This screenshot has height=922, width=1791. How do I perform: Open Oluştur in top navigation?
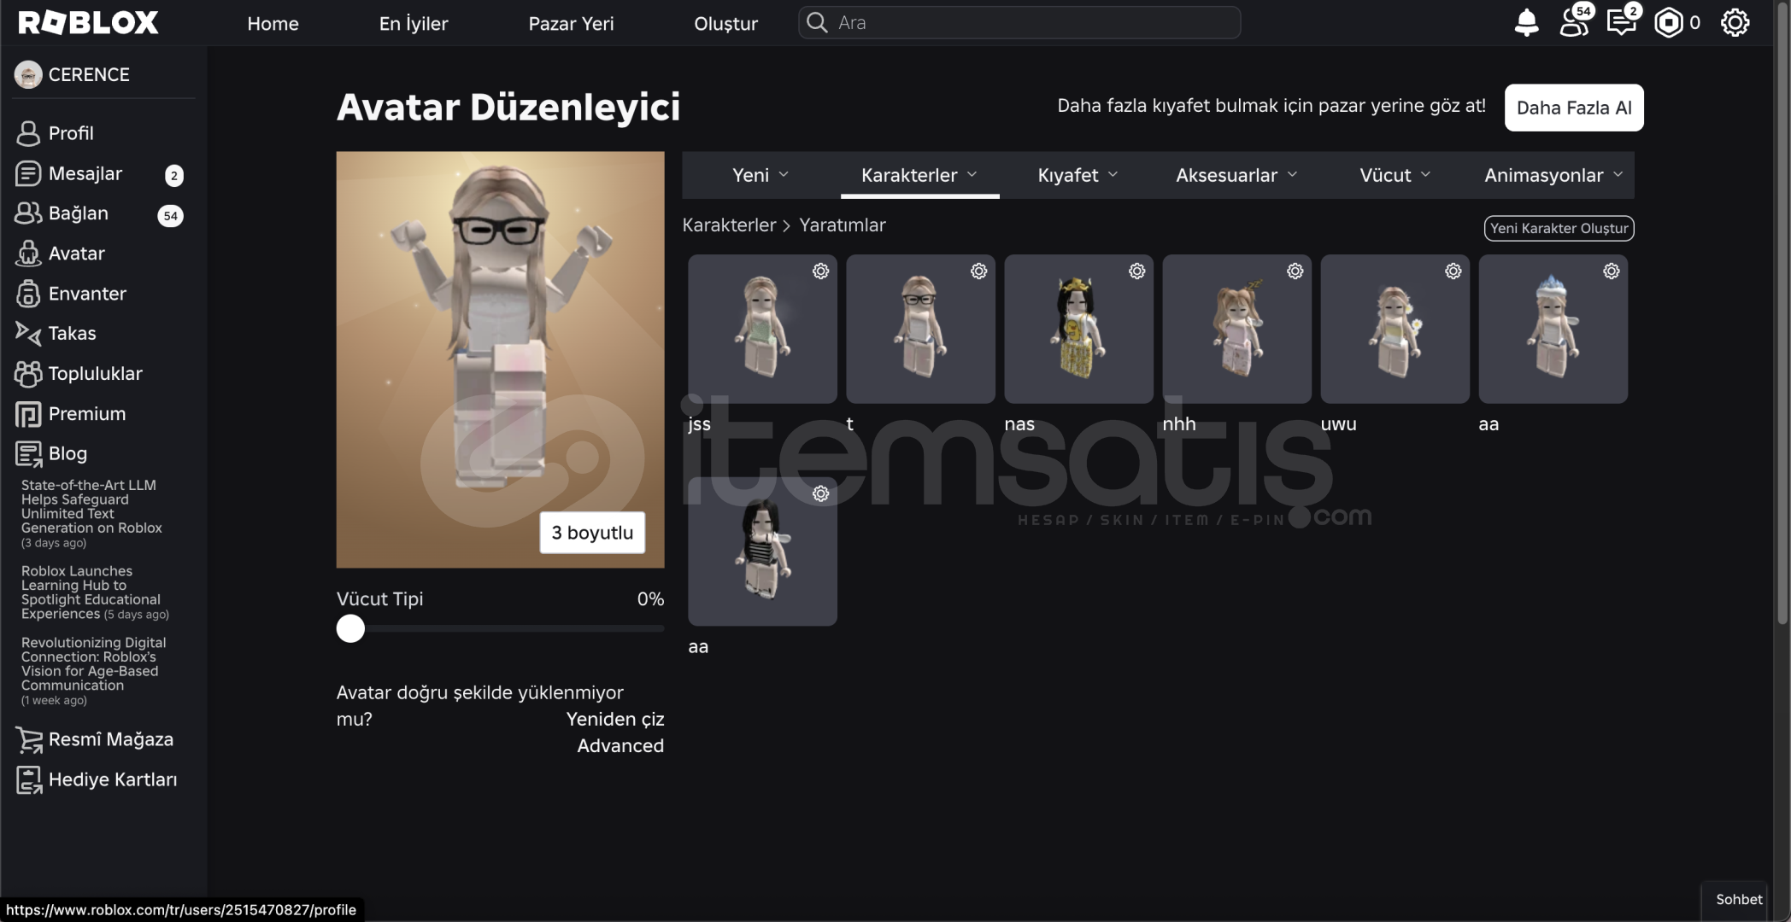(725, 24)
